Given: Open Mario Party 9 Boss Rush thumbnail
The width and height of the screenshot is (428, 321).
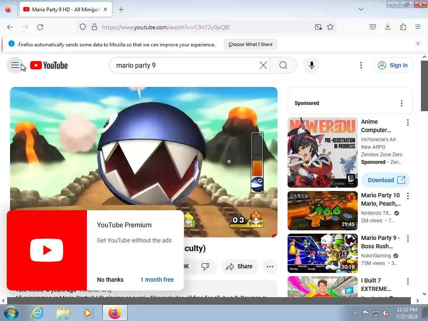Looking at the screenshot, I should [322, 253].
